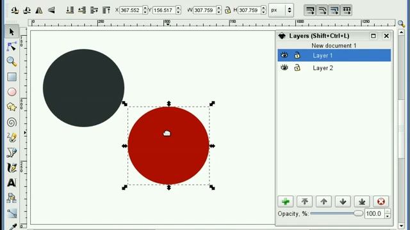Screen dimensions: 410x230
Task: Raise selection to top
Action: click(x=106, y=10)
